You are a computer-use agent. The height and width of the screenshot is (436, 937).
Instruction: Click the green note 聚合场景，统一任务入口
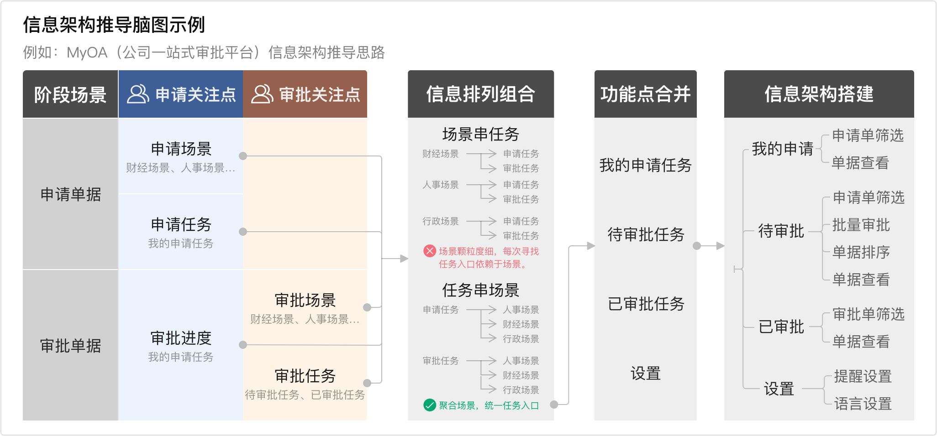click(489, 405)
